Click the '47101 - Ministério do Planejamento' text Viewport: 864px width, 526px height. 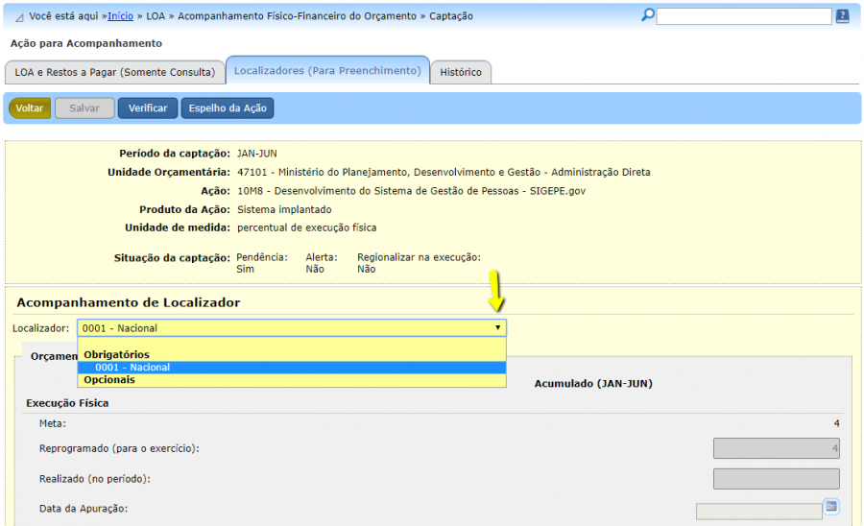[x=444, y=172]
